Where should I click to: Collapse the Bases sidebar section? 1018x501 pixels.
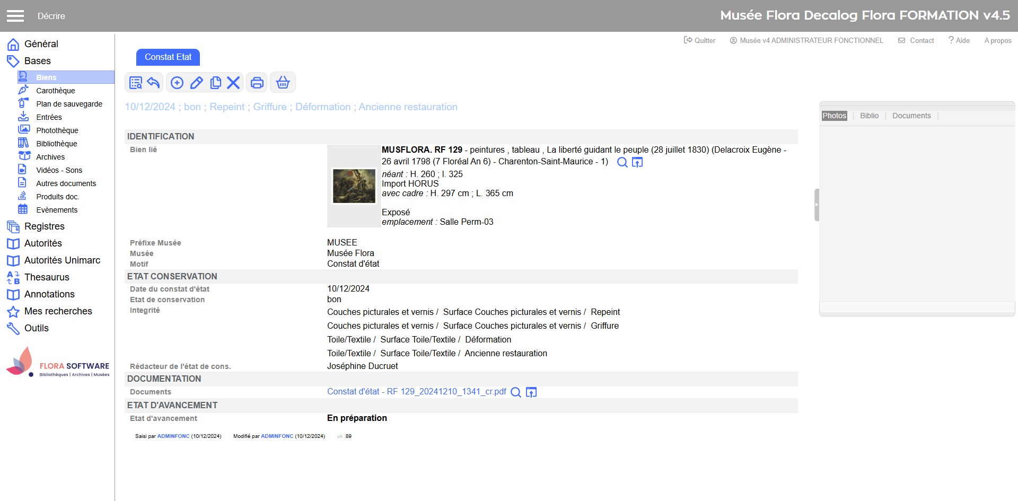click(37, 61)
